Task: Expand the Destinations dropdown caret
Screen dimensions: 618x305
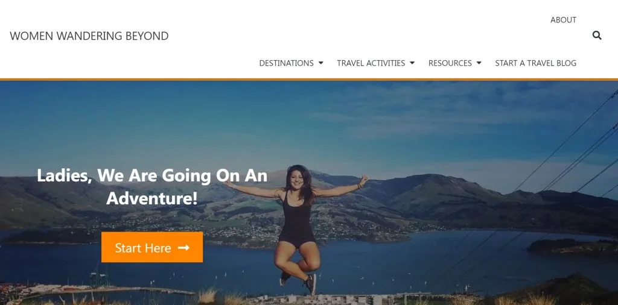Action: tap(321, 63)
